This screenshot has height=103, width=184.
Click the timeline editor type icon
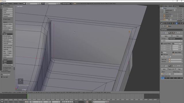coord(2,102)
